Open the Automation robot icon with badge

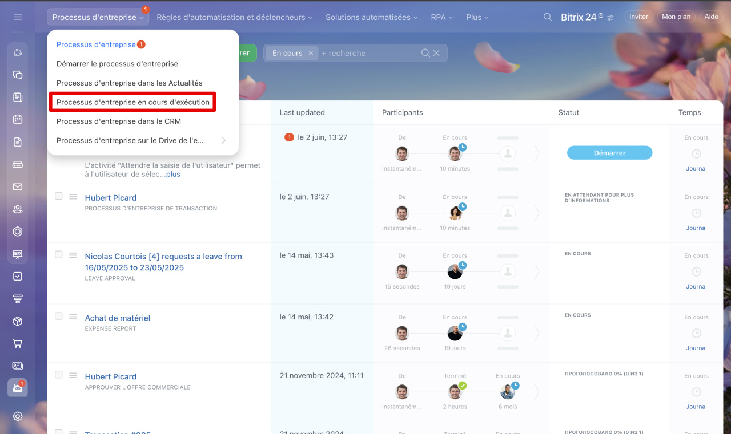(18, 388)
